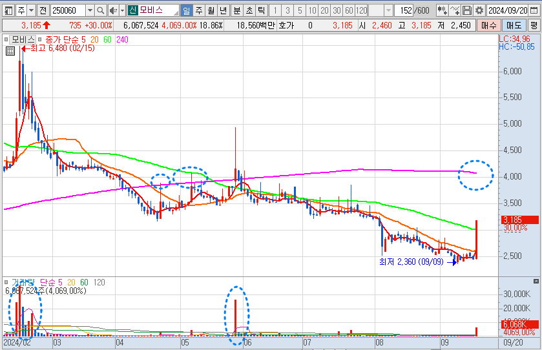Switch to yearly chart 년 period
Screen dimensions: 542x350
pyautogui.click(x=224, y=11)
